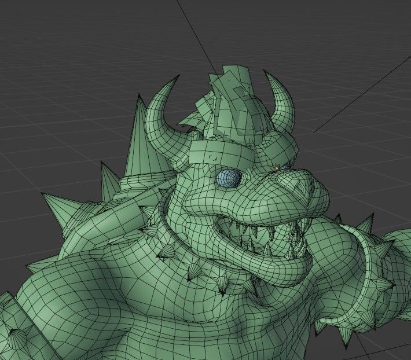Image resolution: width=411 pixels, height=360 pixels.
Task: Click the orange object origin dot
Action: click(277, 168)
